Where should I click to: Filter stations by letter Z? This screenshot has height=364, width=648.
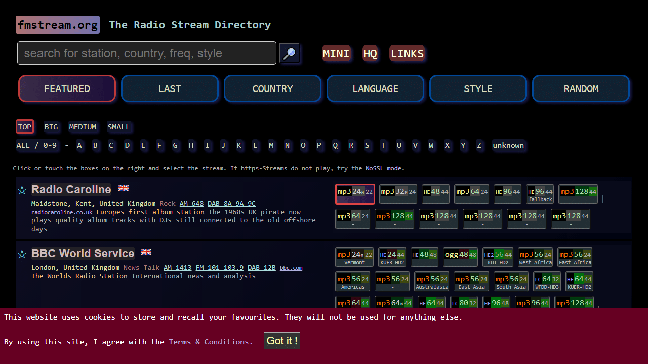pos(479,145)
